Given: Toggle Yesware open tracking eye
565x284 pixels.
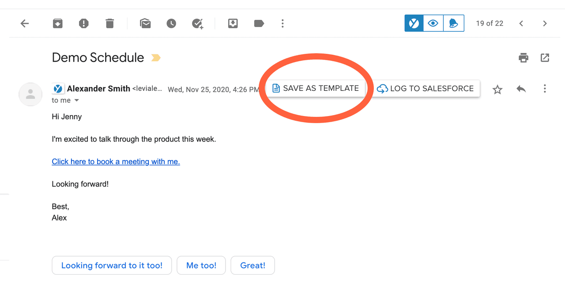Looking at the screenshot, I should click(x=433, y=23).
